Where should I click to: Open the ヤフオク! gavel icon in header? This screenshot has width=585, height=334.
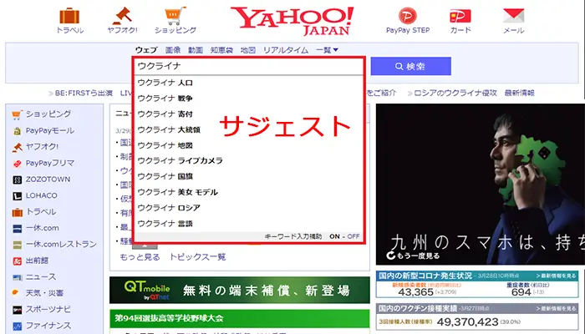(x=122, y=16)
